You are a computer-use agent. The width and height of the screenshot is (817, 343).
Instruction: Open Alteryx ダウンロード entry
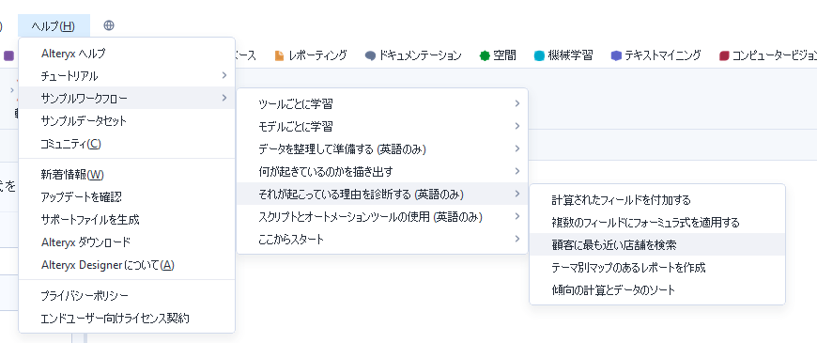(127, 242)
